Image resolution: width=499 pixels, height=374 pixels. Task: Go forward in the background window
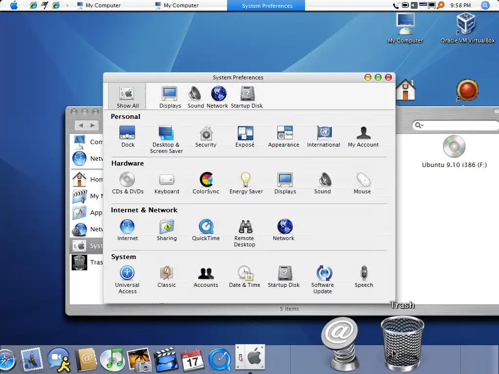(93, 125)
